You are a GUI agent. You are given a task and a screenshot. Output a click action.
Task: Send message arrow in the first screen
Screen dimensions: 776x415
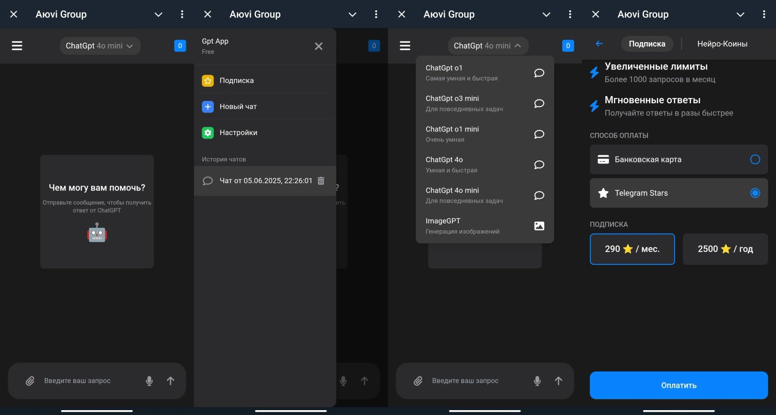(170, 381)
